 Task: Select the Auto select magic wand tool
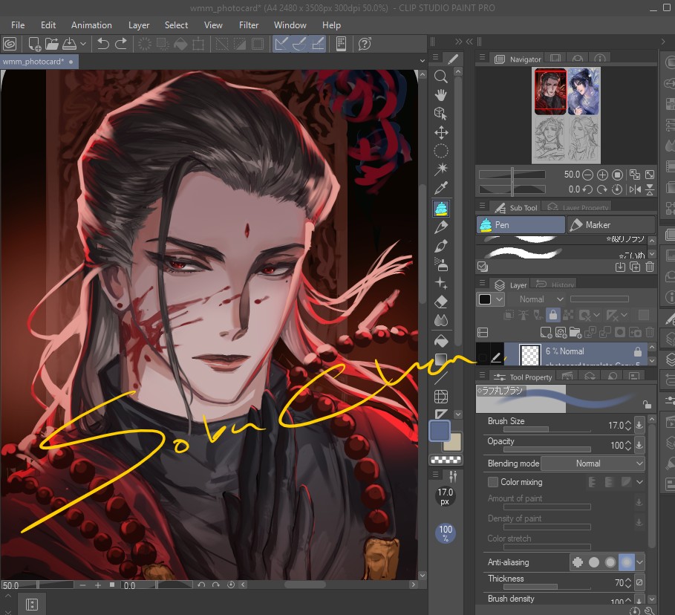[x=441, y=169]
